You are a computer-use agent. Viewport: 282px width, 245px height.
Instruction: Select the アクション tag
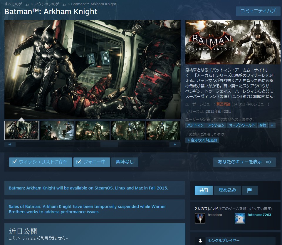pos(216,125)
